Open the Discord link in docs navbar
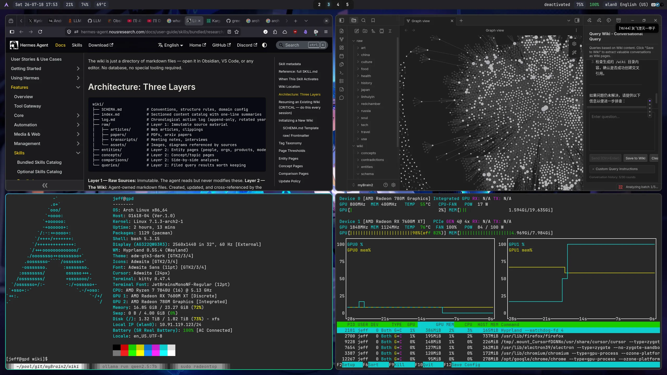The image size is (667, 375). point(247,45)
